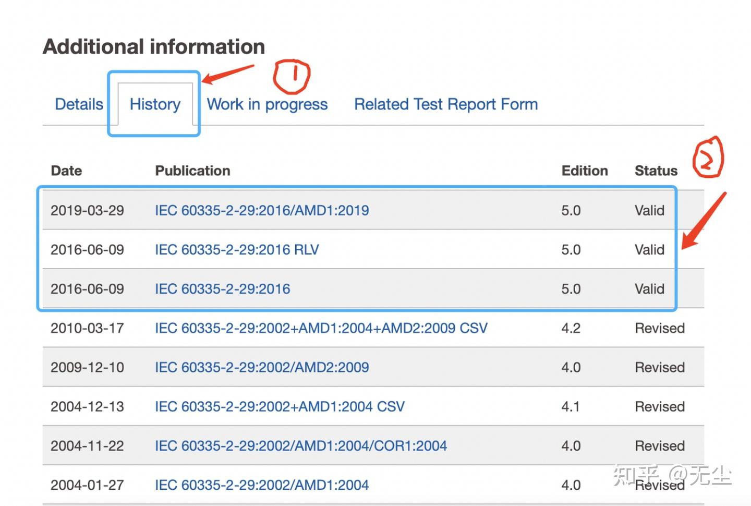Open Related Test Report Form tab

click(x=445, y=104)
